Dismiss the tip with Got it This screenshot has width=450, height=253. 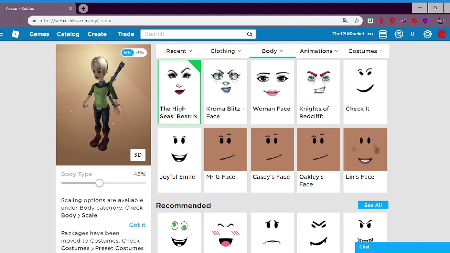[x=137, y=225]
